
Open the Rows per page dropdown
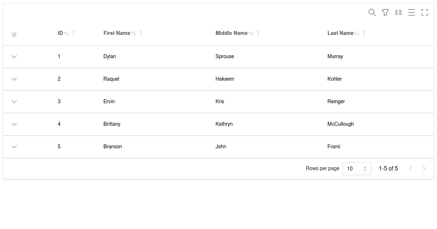pos(357,169)
